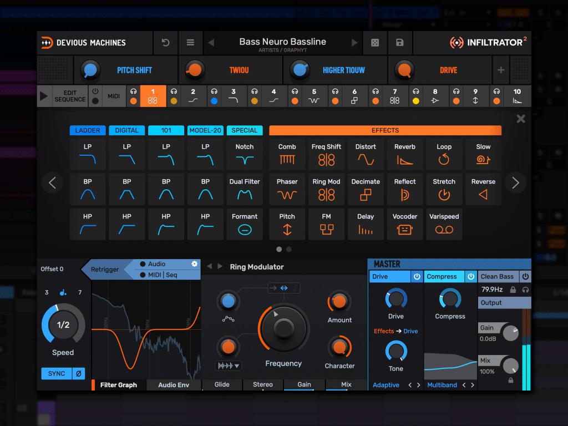
Task: Open the Audio Env tab
Action: click(174, 385)
